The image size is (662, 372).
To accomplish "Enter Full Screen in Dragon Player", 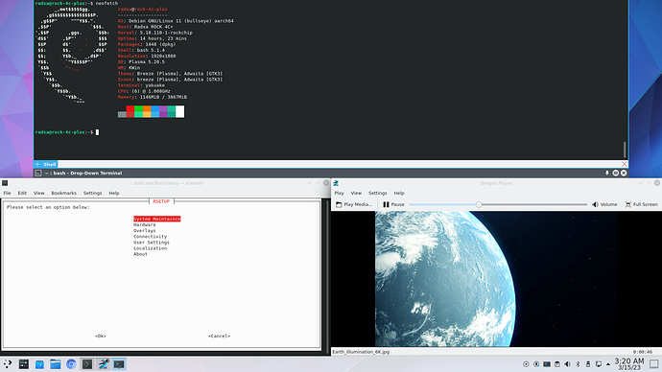I will 641,204.
